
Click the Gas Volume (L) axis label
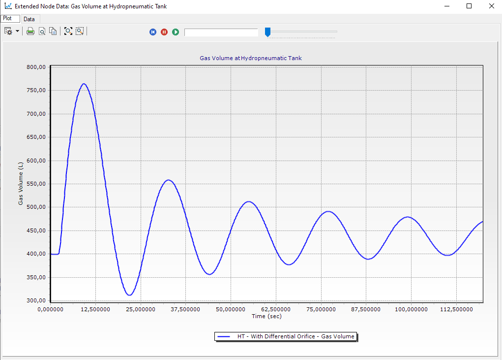[x=21, y=184]
